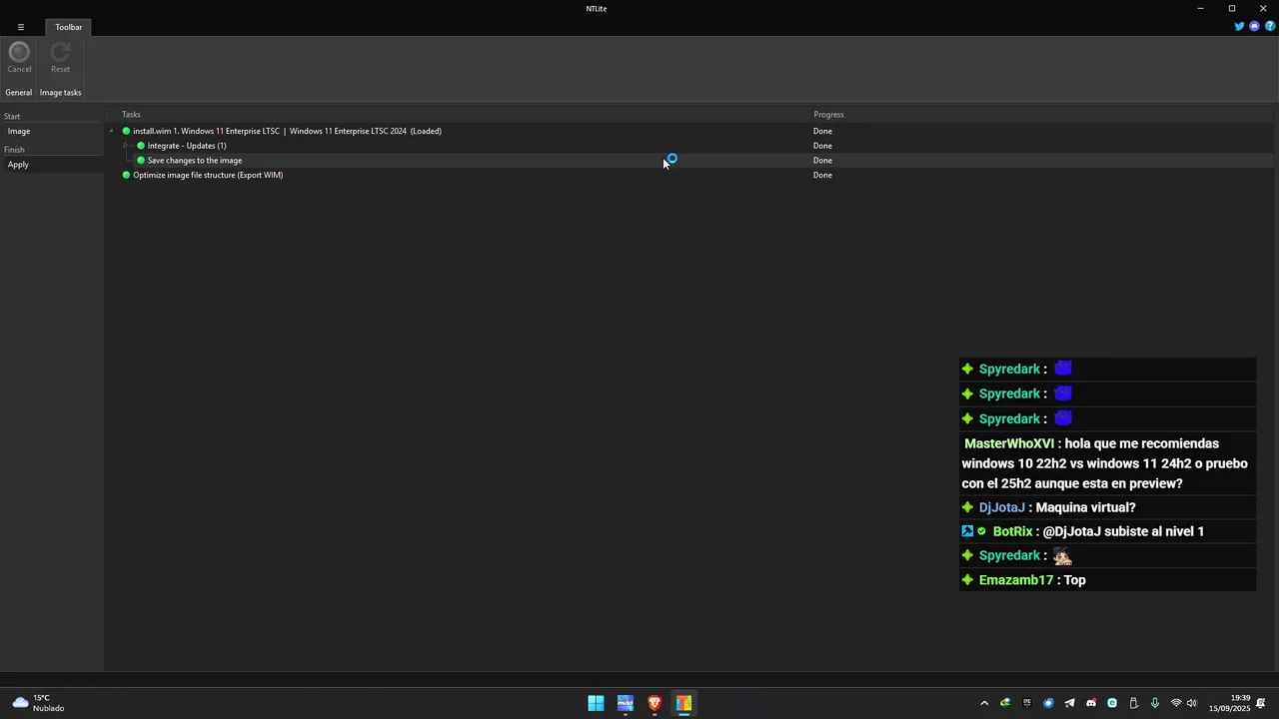Open the Image page in sidebar
Image resolution: width=1279 pixels, height=719 pixels.
click(x=19, y=131)
